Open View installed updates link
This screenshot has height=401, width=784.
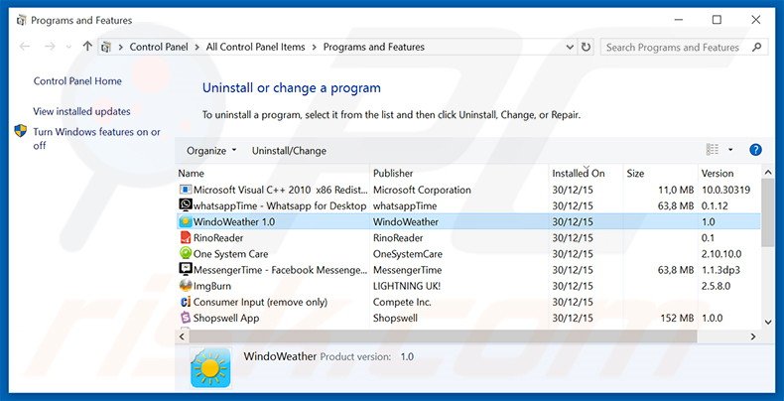[x=81, y=111]
